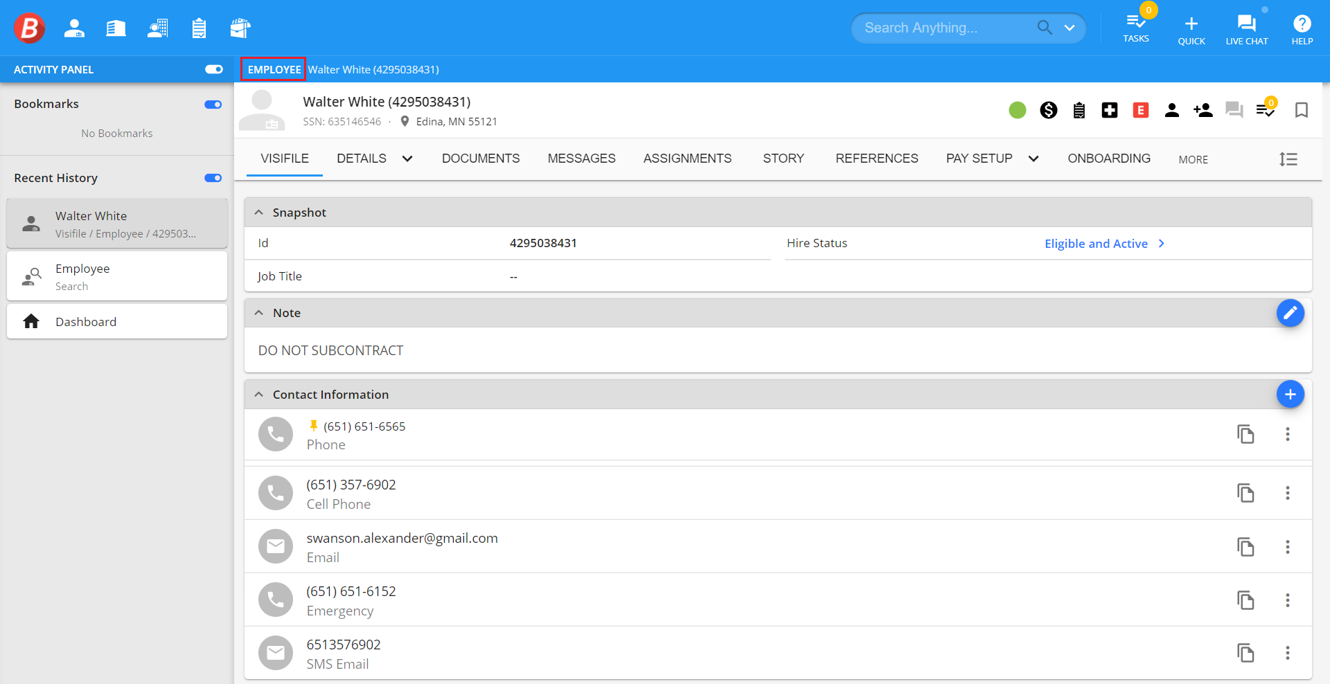
Task: Switch to the ASSIGNMENTS tab
Action: click(x=687, y=159)
